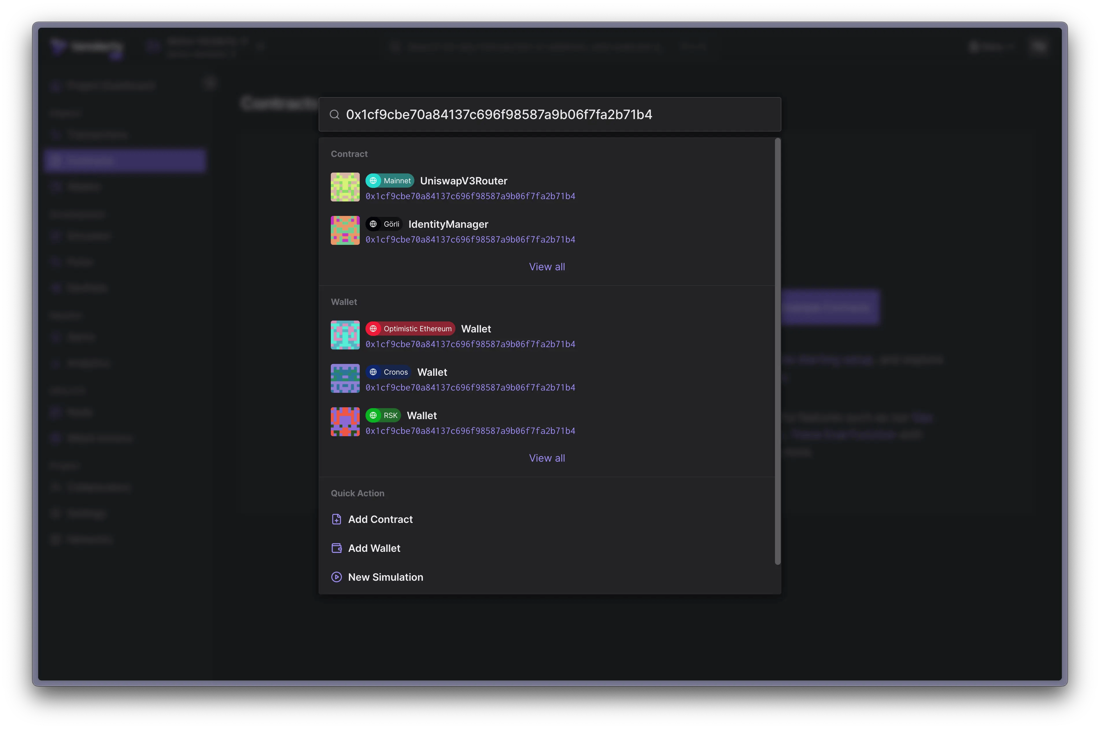
Task: Select the Wallet on RSK
Action: pos(421,416)
